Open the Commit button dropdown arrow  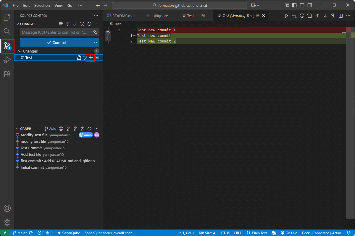[95, 42]
